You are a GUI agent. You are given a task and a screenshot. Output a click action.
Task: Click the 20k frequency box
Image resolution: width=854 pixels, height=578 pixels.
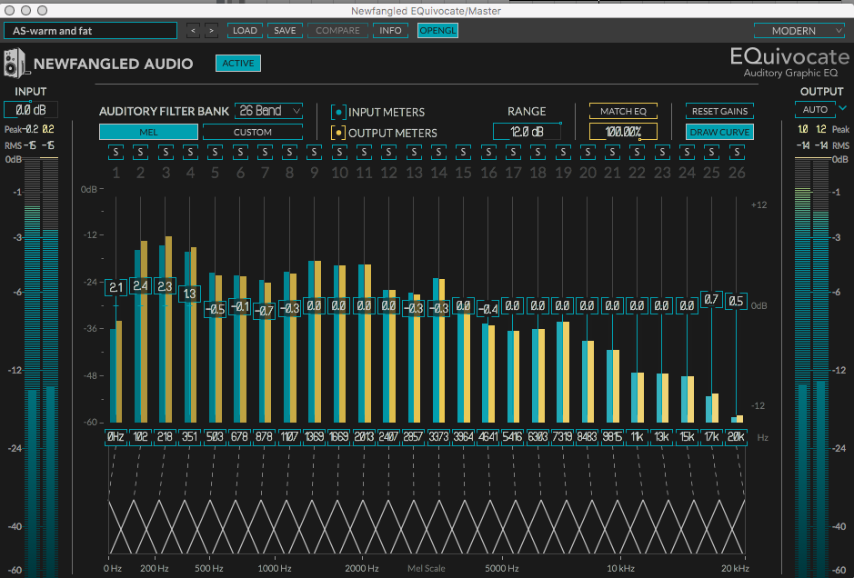pos(736,436)
